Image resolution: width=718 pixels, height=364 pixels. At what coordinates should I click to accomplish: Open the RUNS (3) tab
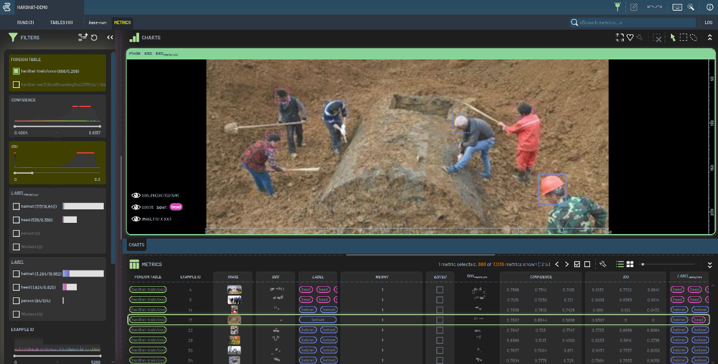[x=25, y=22]
